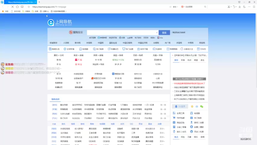The width and height of the screenshot is (257, 145).
Task: Switch to the 热点 news tab
Action: click(189, 60)
